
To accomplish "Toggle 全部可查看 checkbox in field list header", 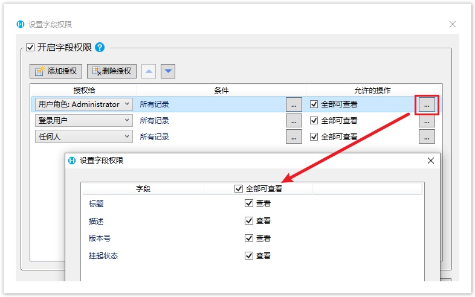I will point(239,189).
